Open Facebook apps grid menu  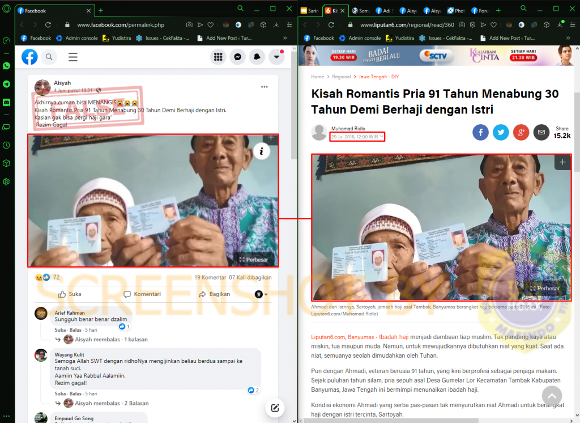coord(218,57)
